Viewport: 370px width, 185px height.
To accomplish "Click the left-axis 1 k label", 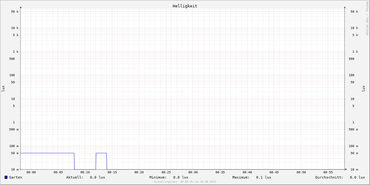I will pos(16,52).
